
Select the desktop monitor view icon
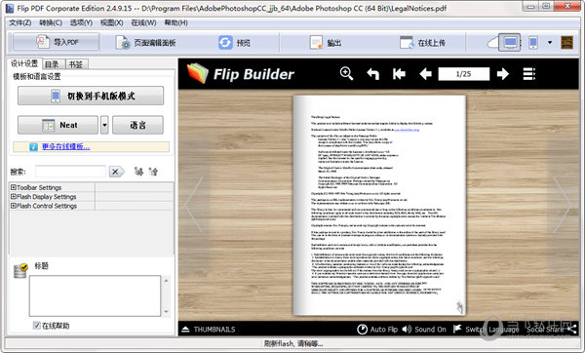click(510, 43)
